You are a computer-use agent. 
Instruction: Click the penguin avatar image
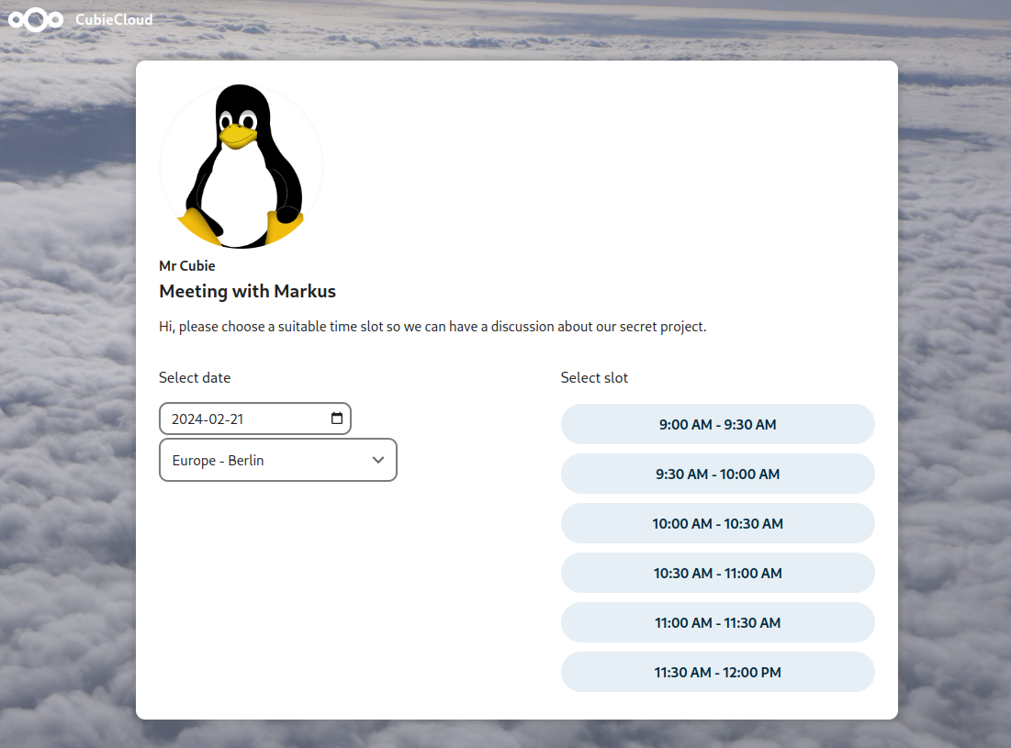click(242, 166)
